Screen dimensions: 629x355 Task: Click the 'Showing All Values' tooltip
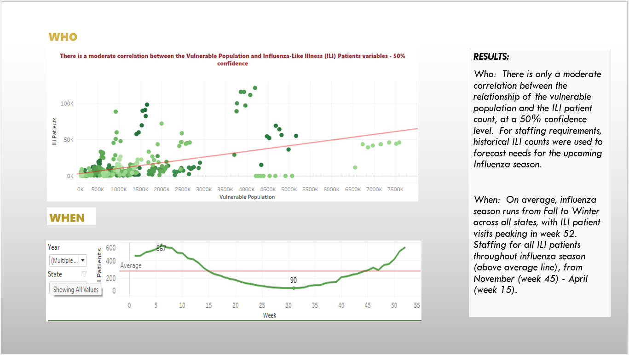[76, 290]
